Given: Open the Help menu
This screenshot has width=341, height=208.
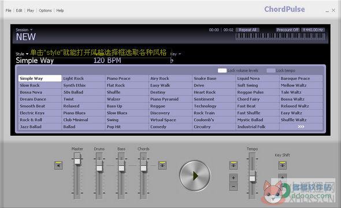Looking at the screenshot, I should pos(60,10).
